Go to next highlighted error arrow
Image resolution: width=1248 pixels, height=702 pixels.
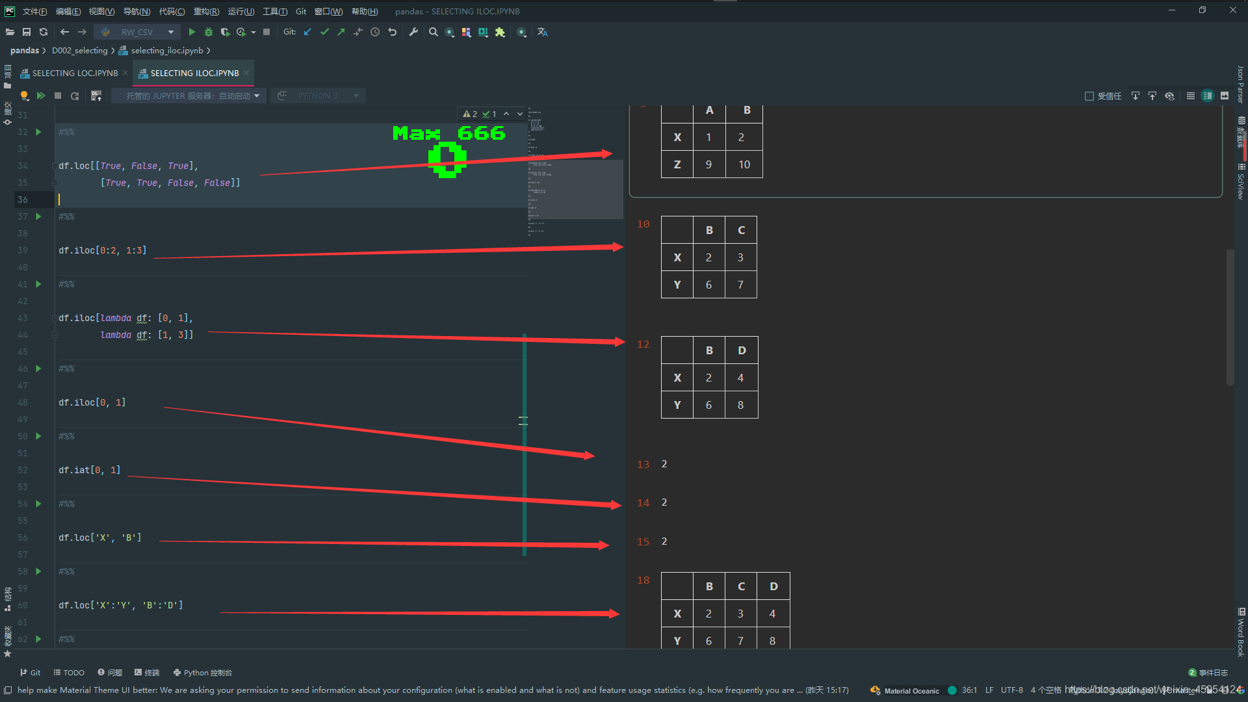click(520, 114)
